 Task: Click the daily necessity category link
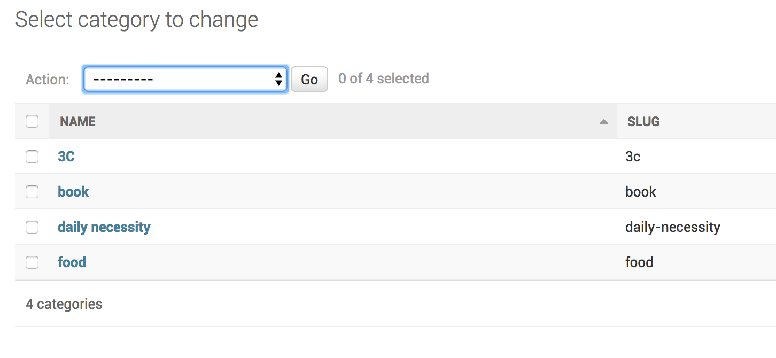104,227
